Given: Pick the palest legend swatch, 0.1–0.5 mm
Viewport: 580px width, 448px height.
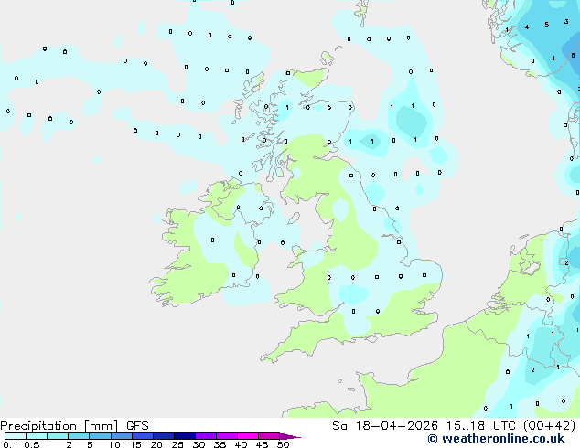Looking at the screenshot, I should [16, 436].
